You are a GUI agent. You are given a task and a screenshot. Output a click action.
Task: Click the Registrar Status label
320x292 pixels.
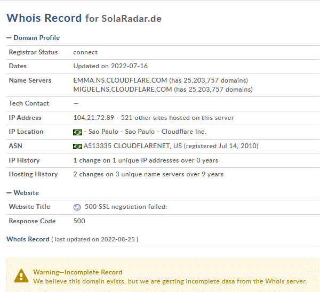coord(33,52)
